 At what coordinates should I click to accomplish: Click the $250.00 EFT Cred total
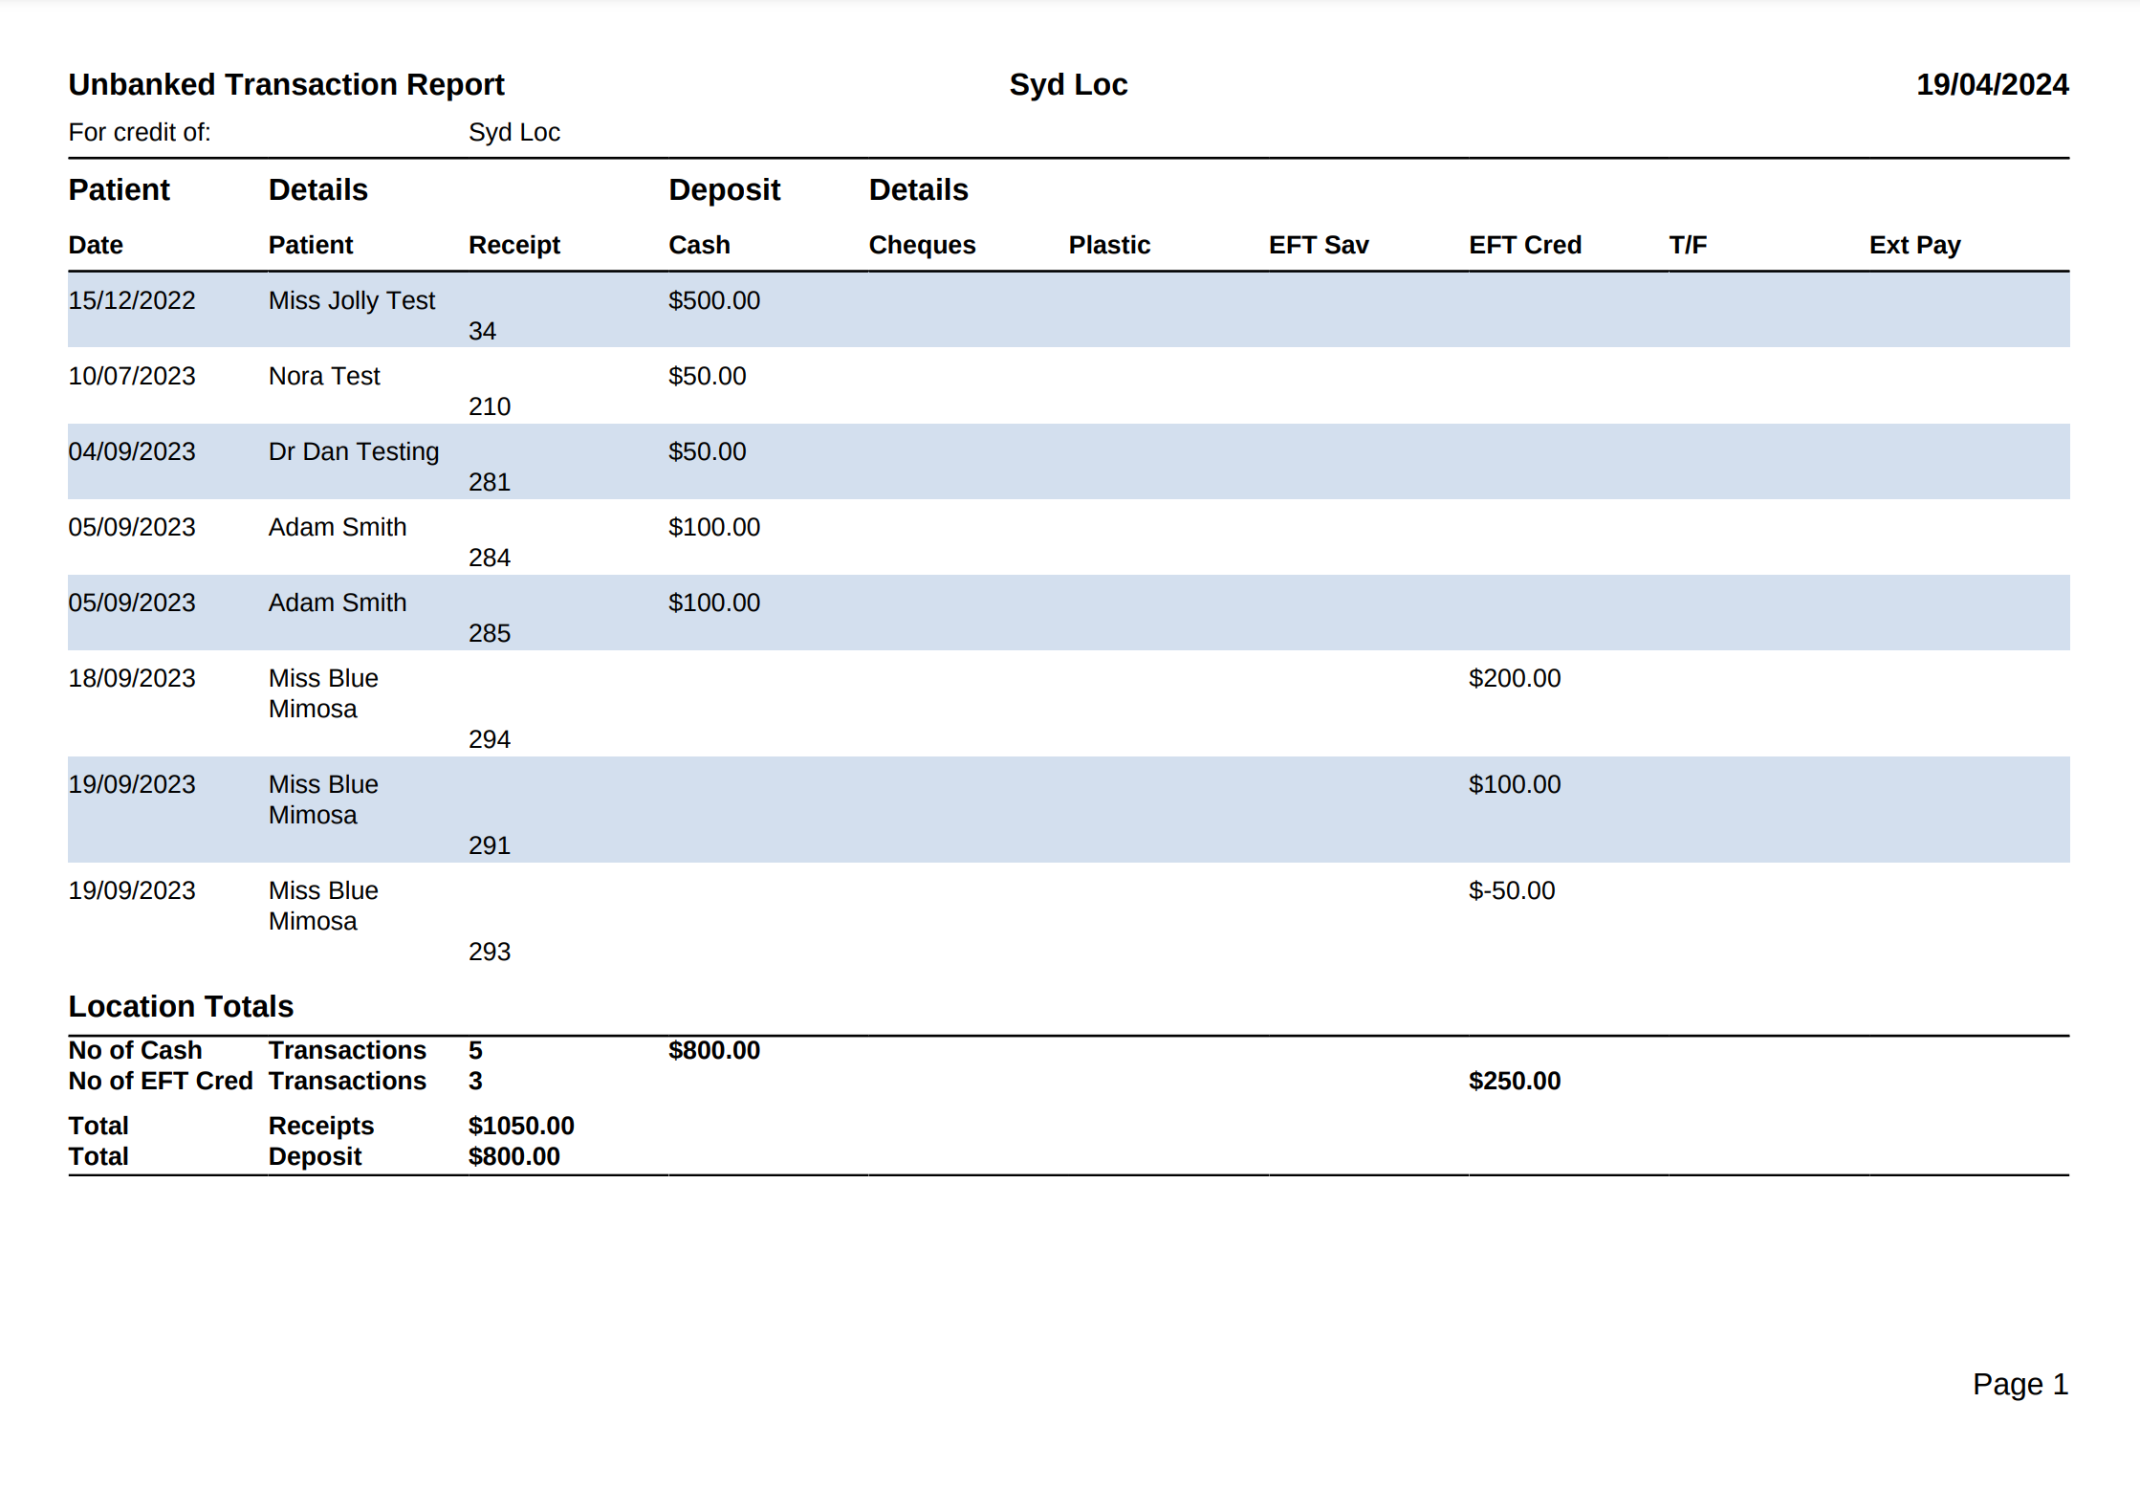[x=1514, y=1081]
